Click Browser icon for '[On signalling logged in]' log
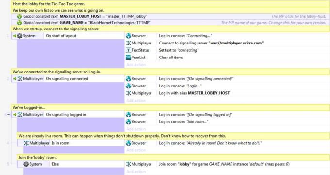Image resolution: width=330 pixels, height=175 pixels. click(x=129, y=115)
